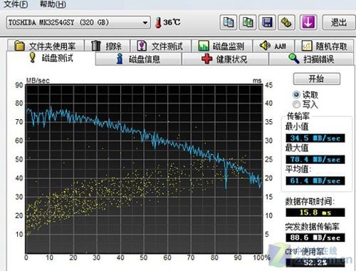Viewport: 356px width, 271px height.
Task: Open the 帮助(H) menu
Action: pos(53,4)
